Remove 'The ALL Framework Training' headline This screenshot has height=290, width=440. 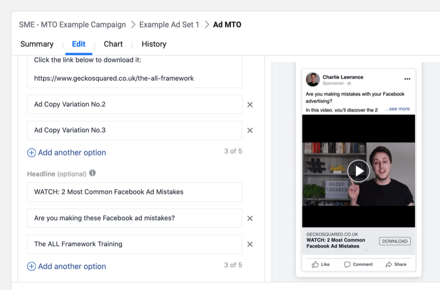[x=250, y=244]
